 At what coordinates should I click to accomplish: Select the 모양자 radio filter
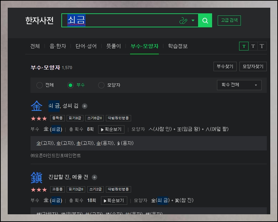[x=101, y=85]
